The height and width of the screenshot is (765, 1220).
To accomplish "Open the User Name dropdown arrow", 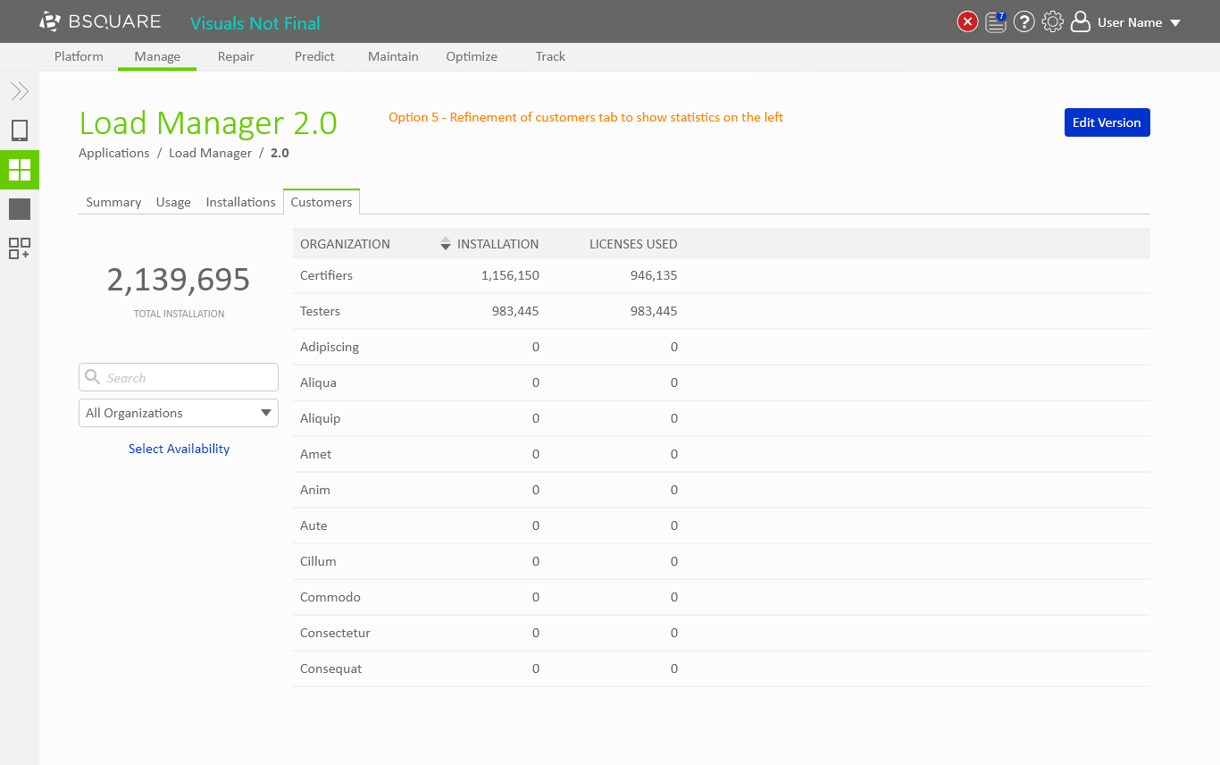I will click(1175, 23).
